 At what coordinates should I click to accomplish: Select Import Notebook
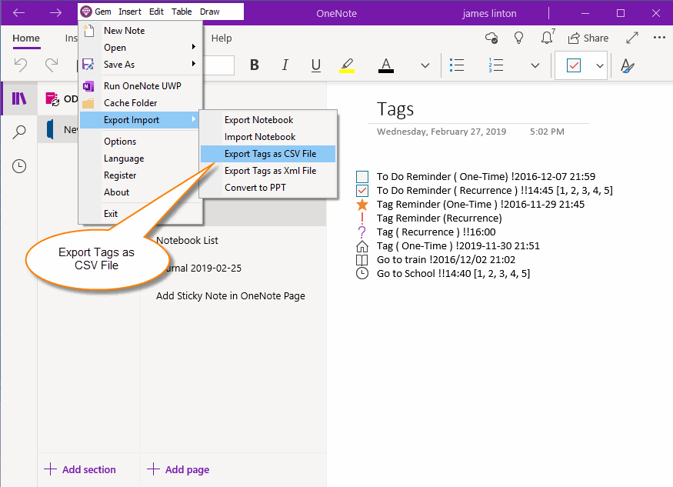[268, 137]
